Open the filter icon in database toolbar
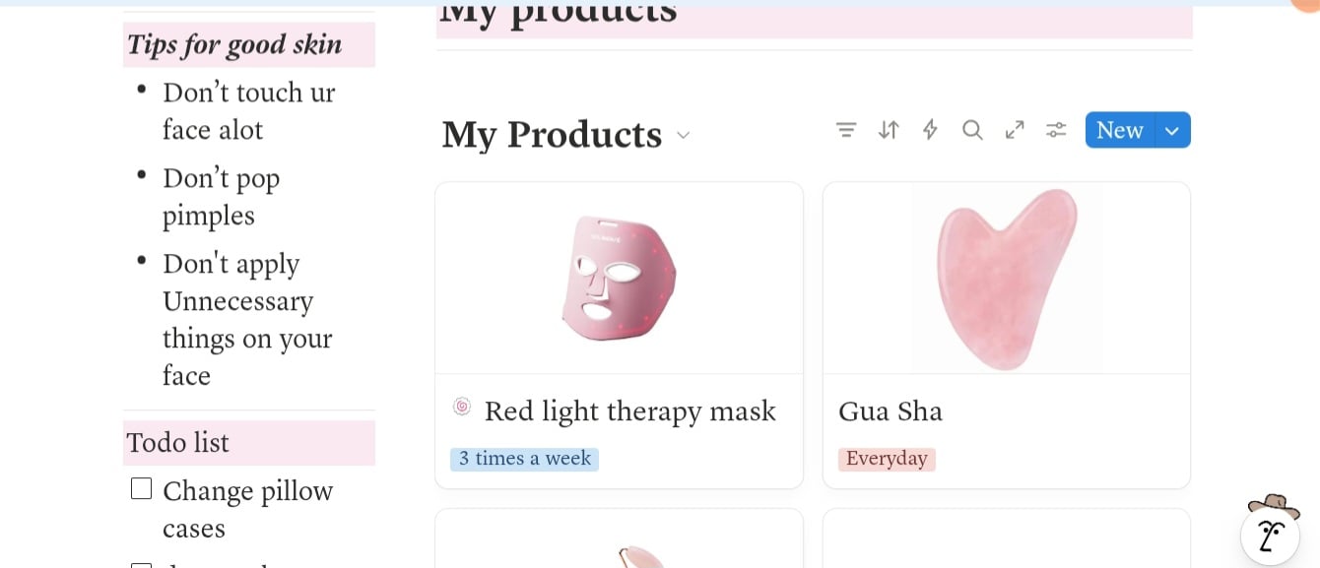The width and height of the screenshot is (1320, 568). pos(846,130)
